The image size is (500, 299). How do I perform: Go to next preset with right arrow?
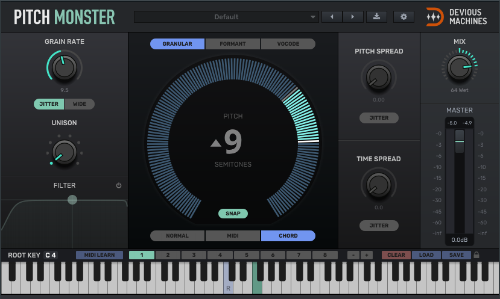coord(353,17)
